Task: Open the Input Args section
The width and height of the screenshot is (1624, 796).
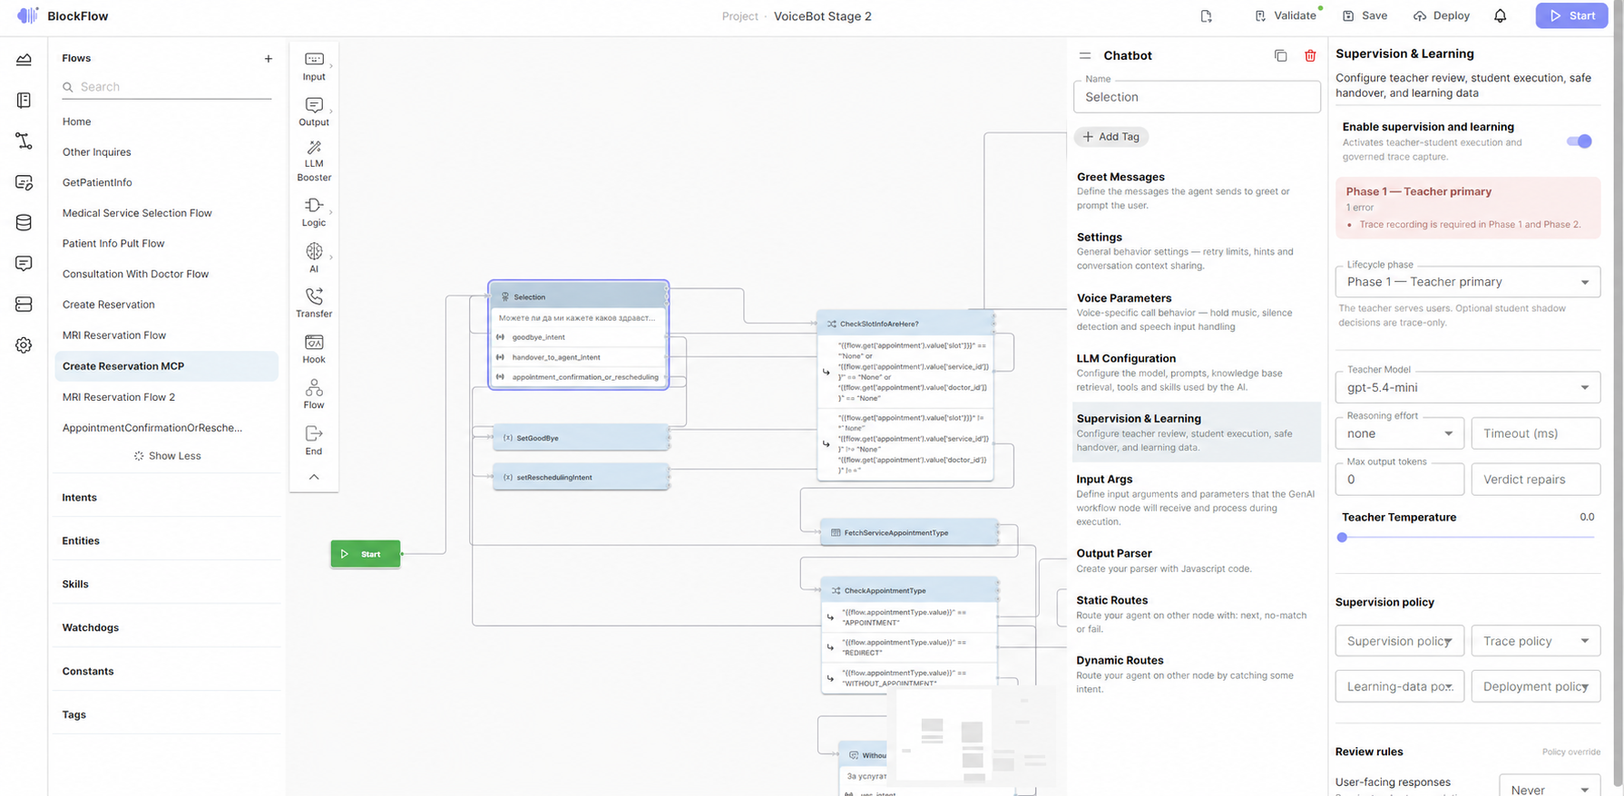Action: (1196, 500)
